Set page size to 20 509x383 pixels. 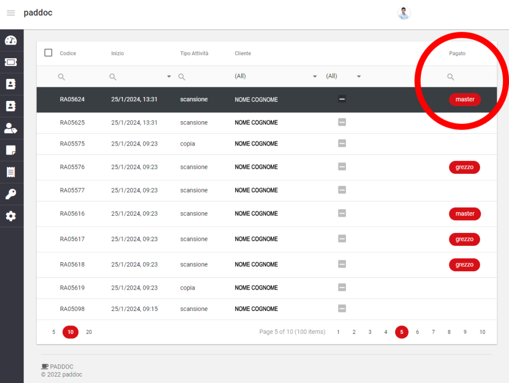pos(89,332)
